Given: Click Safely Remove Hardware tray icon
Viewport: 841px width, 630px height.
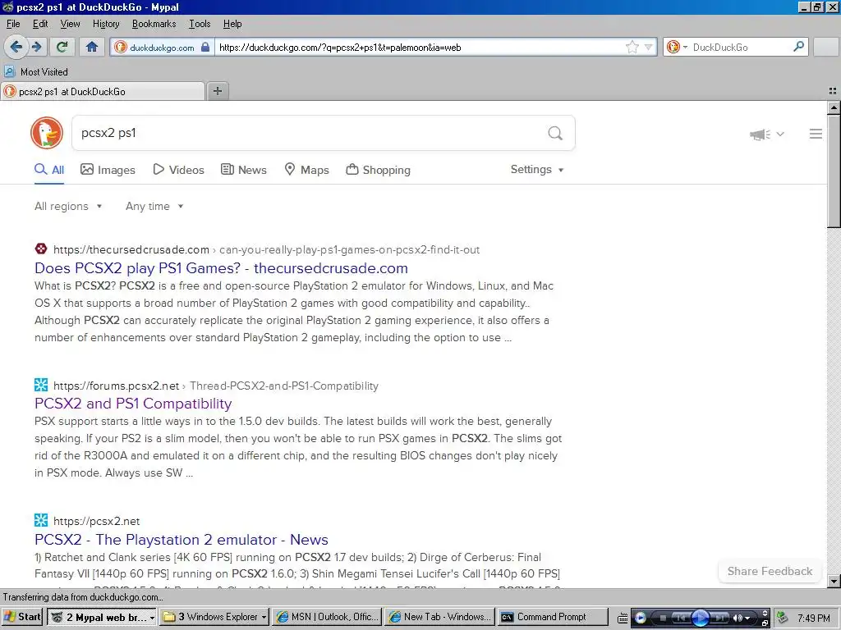Looking at the screenshot, I should coord(783,617).
